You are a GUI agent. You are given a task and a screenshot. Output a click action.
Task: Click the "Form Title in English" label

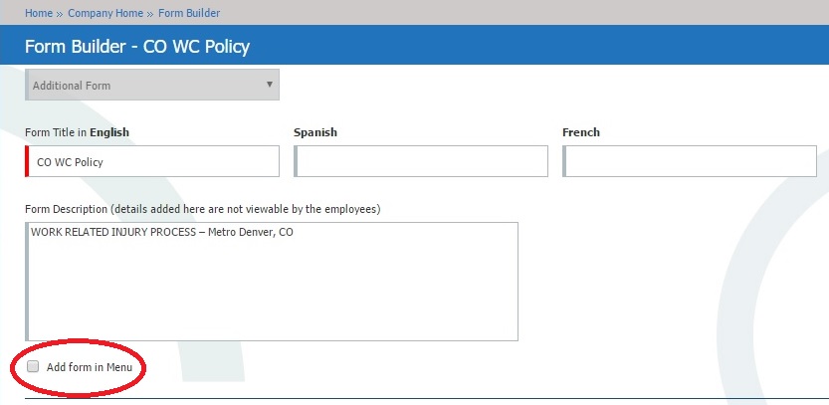tap(78, 132)
